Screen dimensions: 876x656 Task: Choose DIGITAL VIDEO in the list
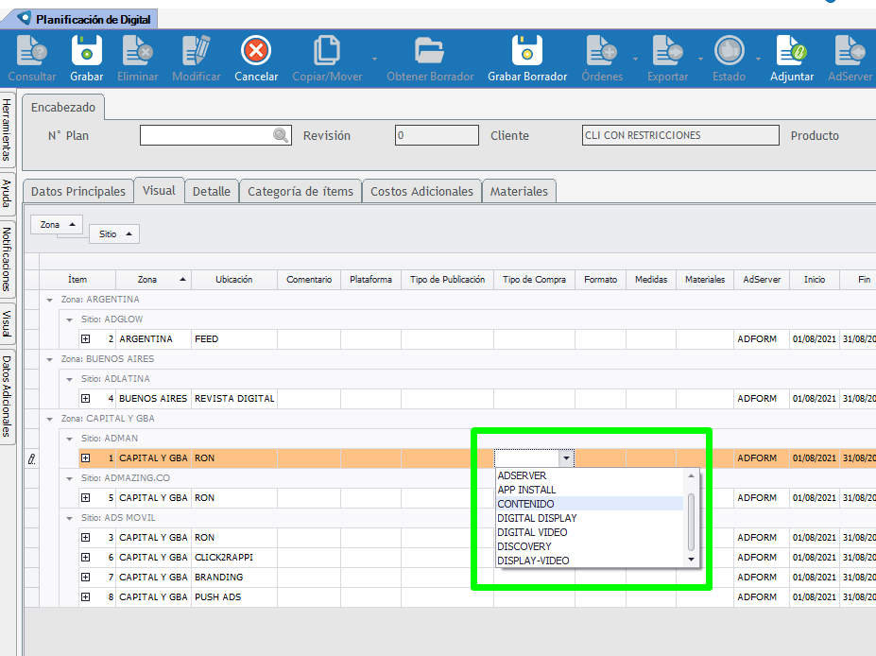click(533, 532)
